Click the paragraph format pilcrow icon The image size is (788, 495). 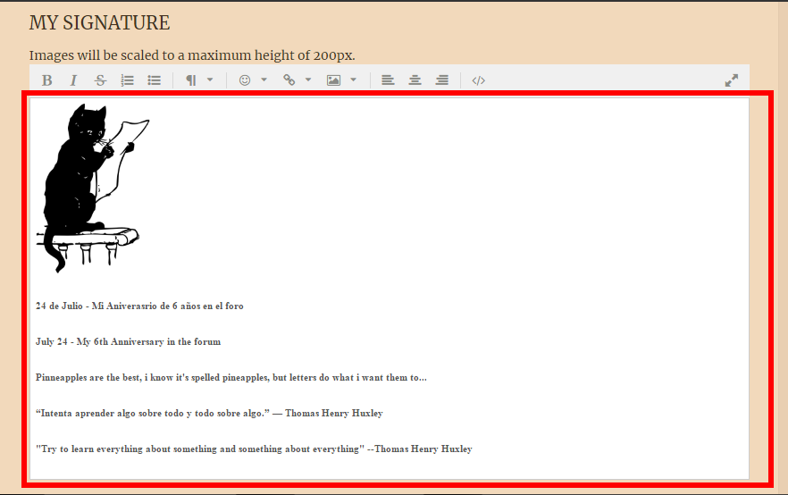(191, 80)
